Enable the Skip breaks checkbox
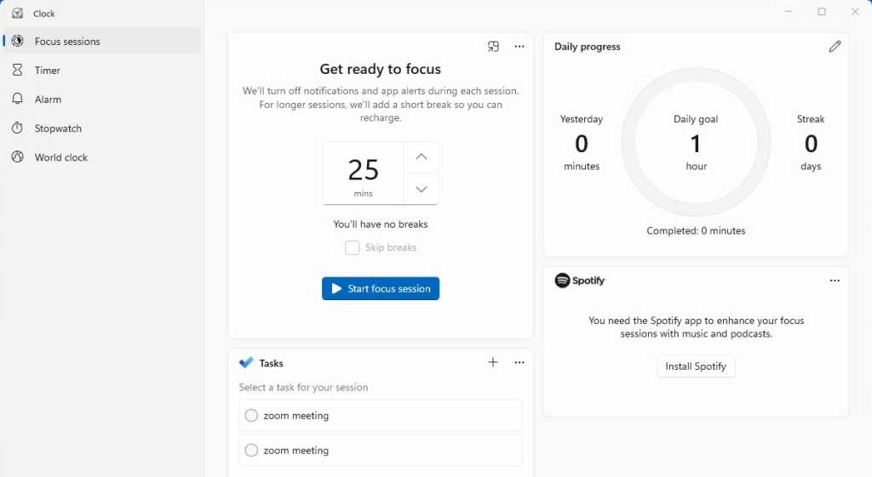The image size is (872, 477). coord(352,247)
